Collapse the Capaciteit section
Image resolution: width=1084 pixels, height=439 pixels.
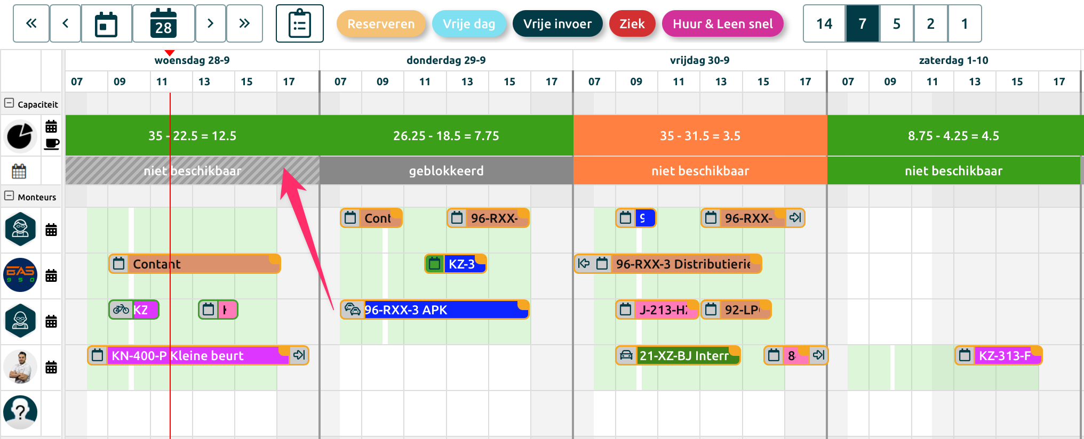(x=9, y=103)
